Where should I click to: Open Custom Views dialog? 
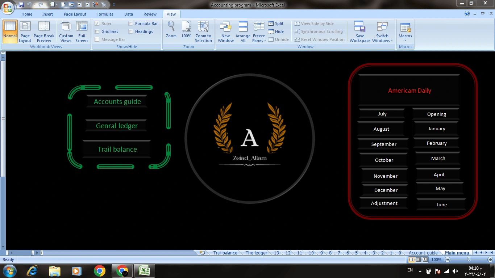tap(66, 31)
